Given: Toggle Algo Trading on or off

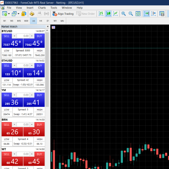Looking at the screenshot, I should [x=63, y=14].
